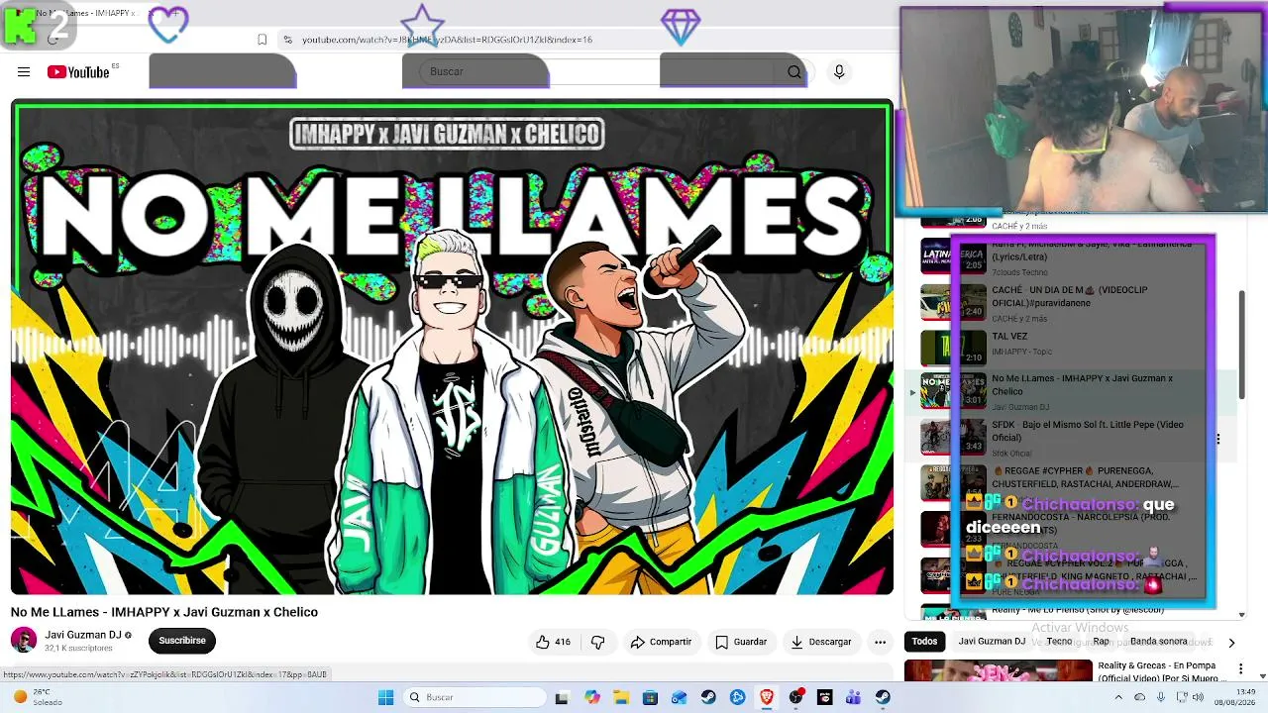This screenshot has width=1268, height=713.
Task: Open the YouTube hamburger guide menu
Action: coord(24,71)
